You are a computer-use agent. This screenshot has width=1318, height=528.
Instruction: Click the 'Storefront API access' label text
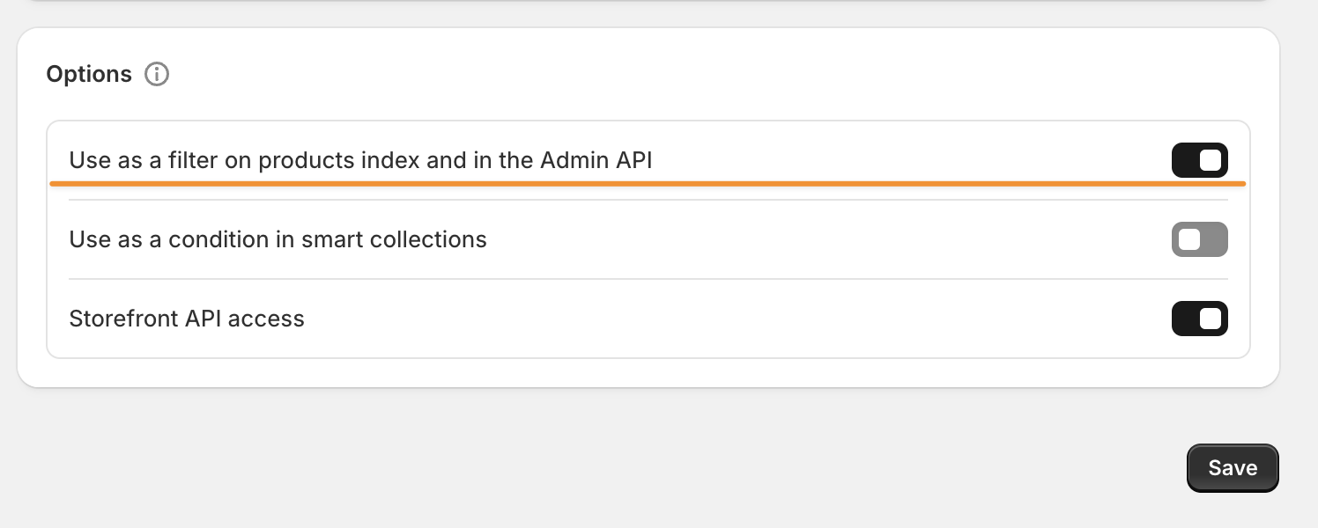[x=187, y=319]
